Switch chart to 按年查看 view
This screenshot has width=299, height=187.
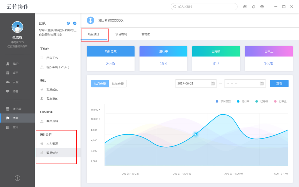(118, 84)
